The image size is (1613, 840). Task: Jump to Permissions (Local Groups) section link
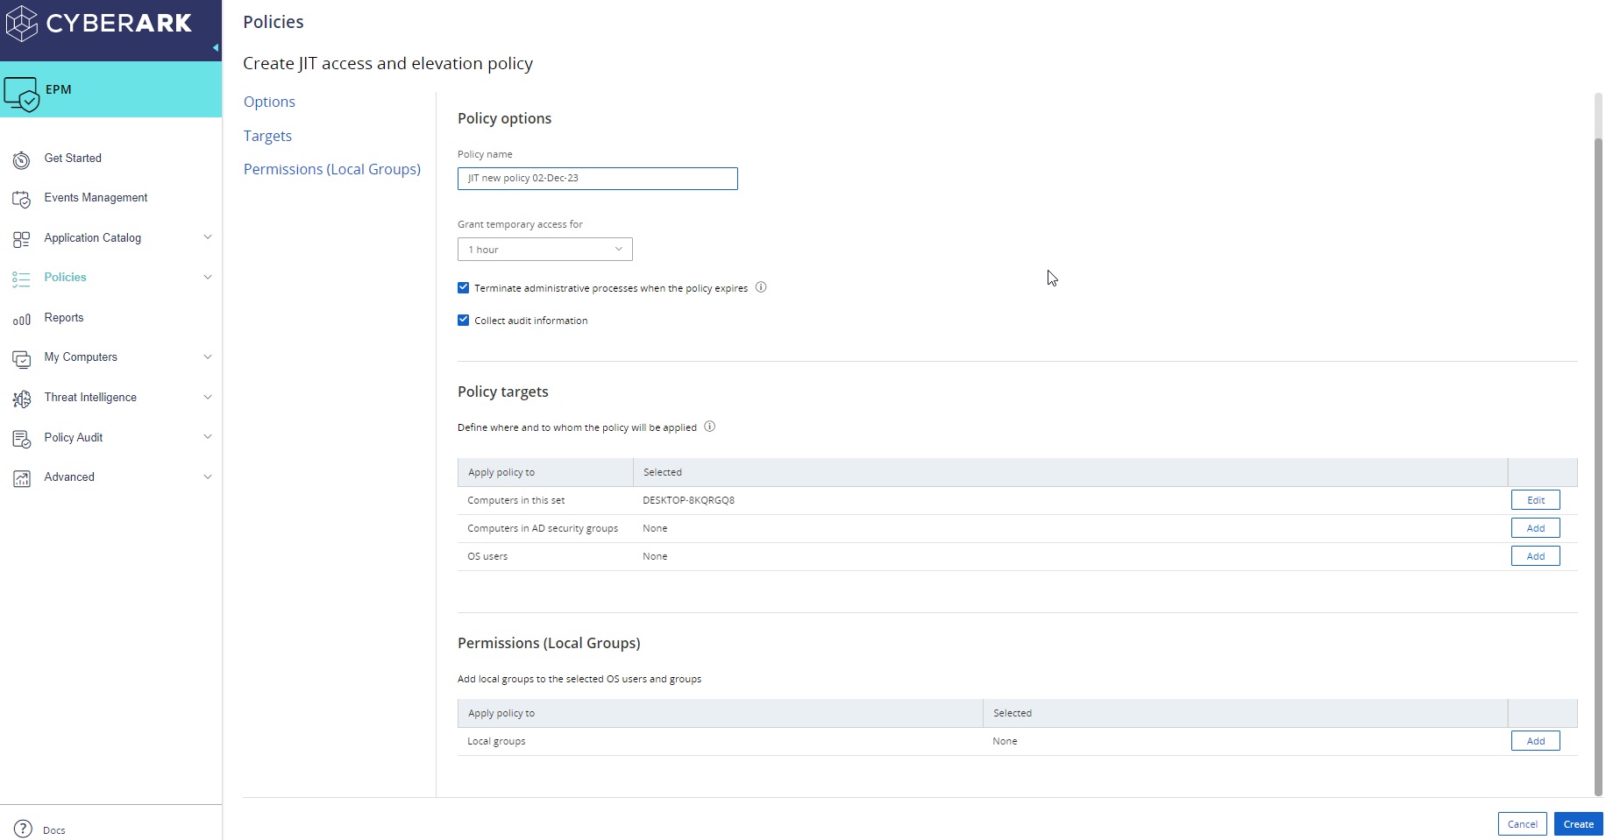pyautogui.click(x=332, y=169)
